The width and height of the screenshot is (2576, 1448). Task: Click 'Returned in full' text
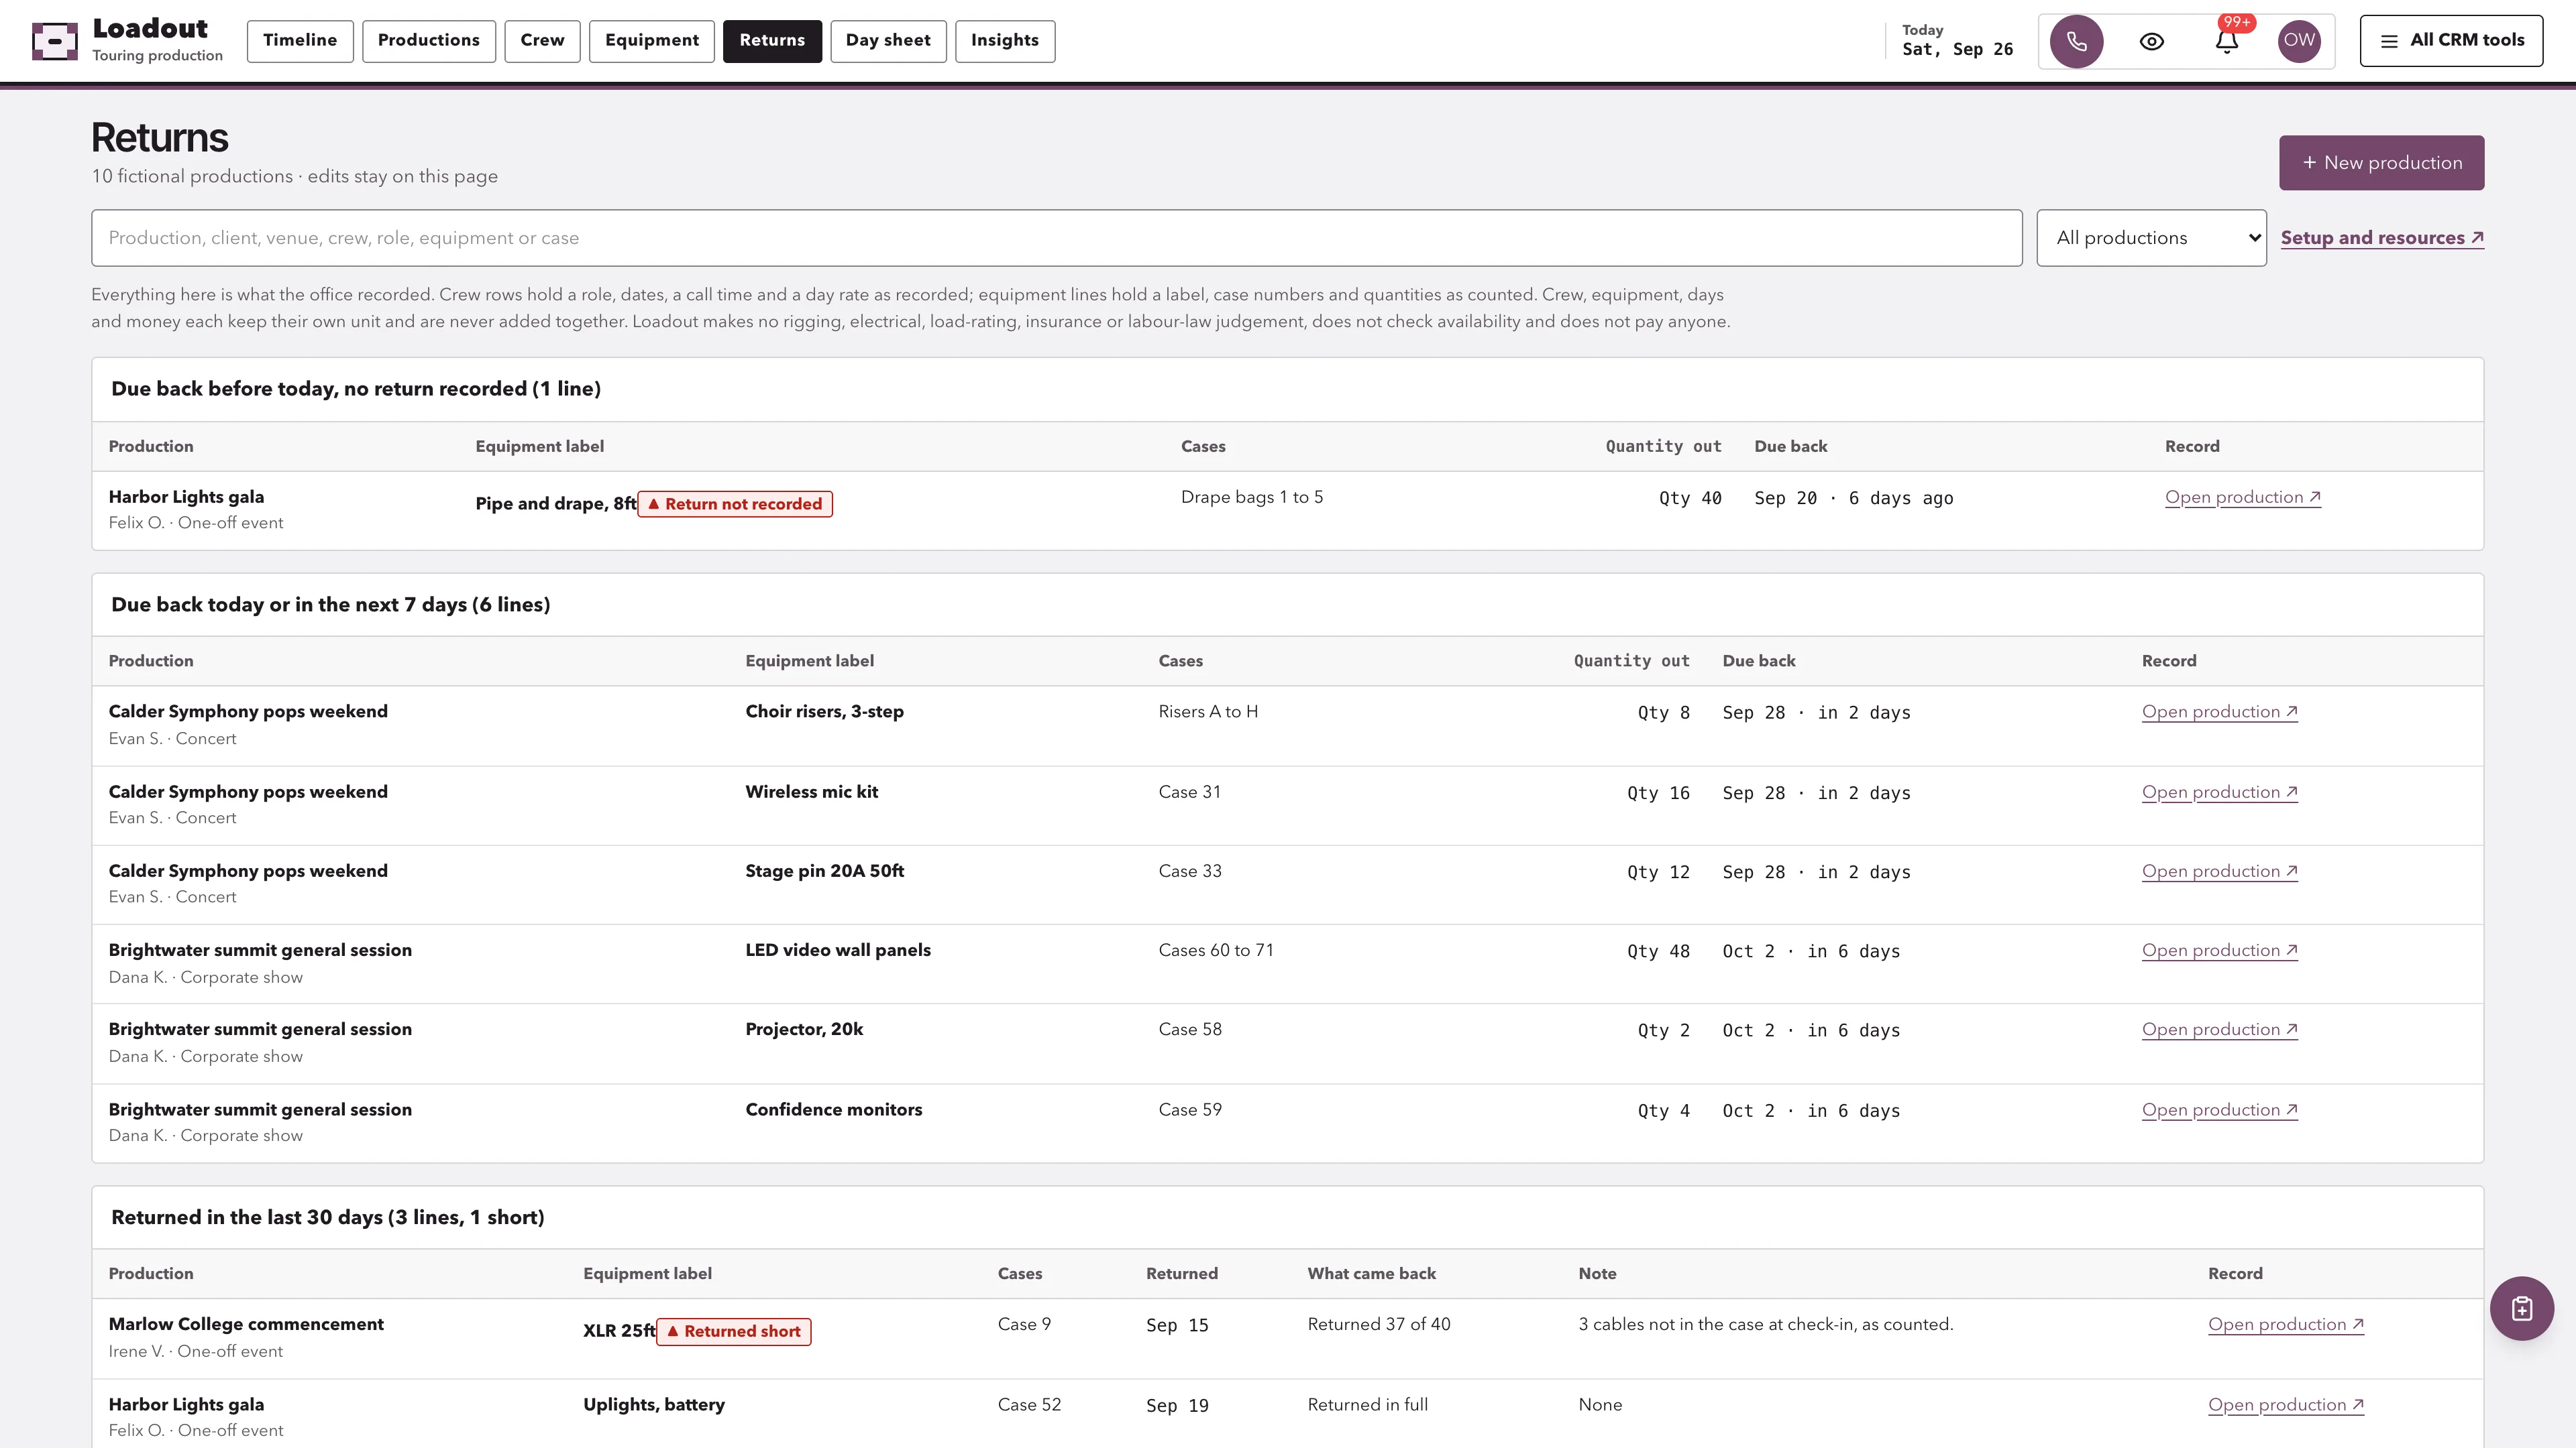1367,1404
